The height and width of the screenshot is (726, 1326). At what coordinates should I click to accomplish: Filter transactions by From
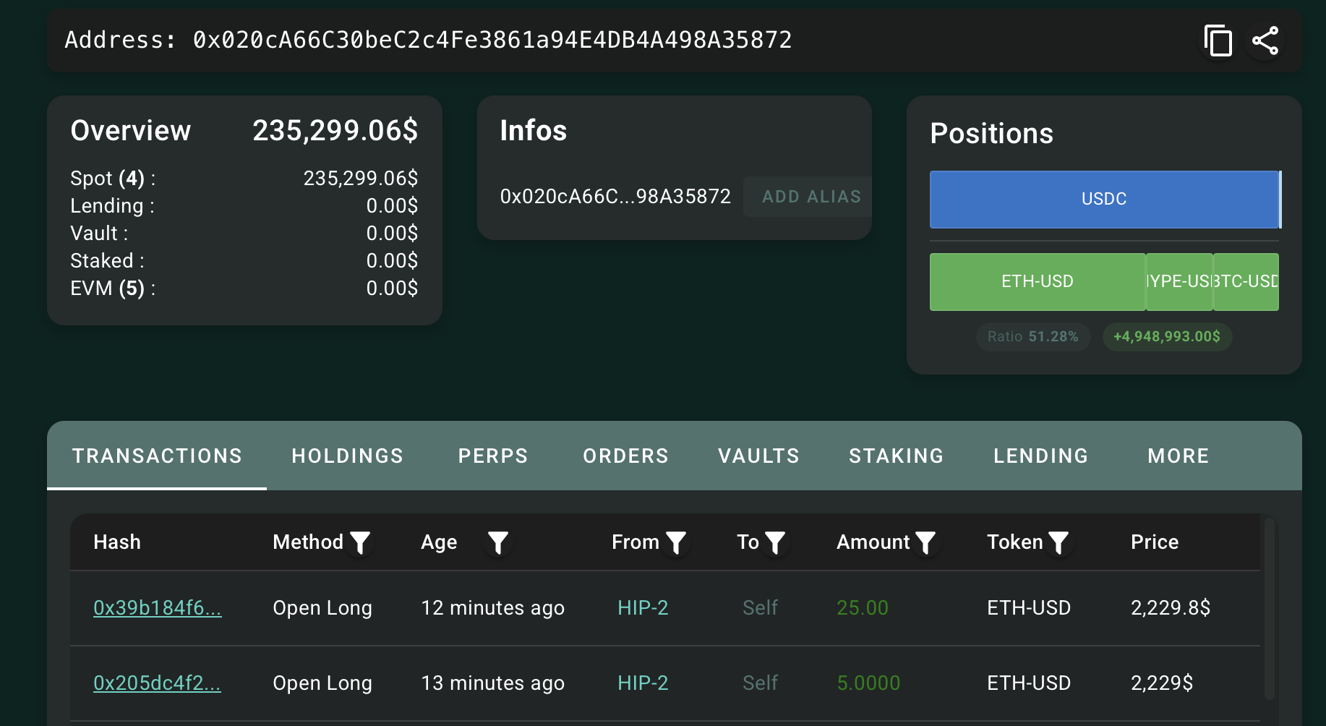pos(676,542)
